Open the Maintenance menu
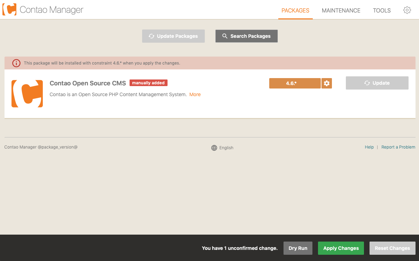The image size is (419, 261). coord(341,10)
